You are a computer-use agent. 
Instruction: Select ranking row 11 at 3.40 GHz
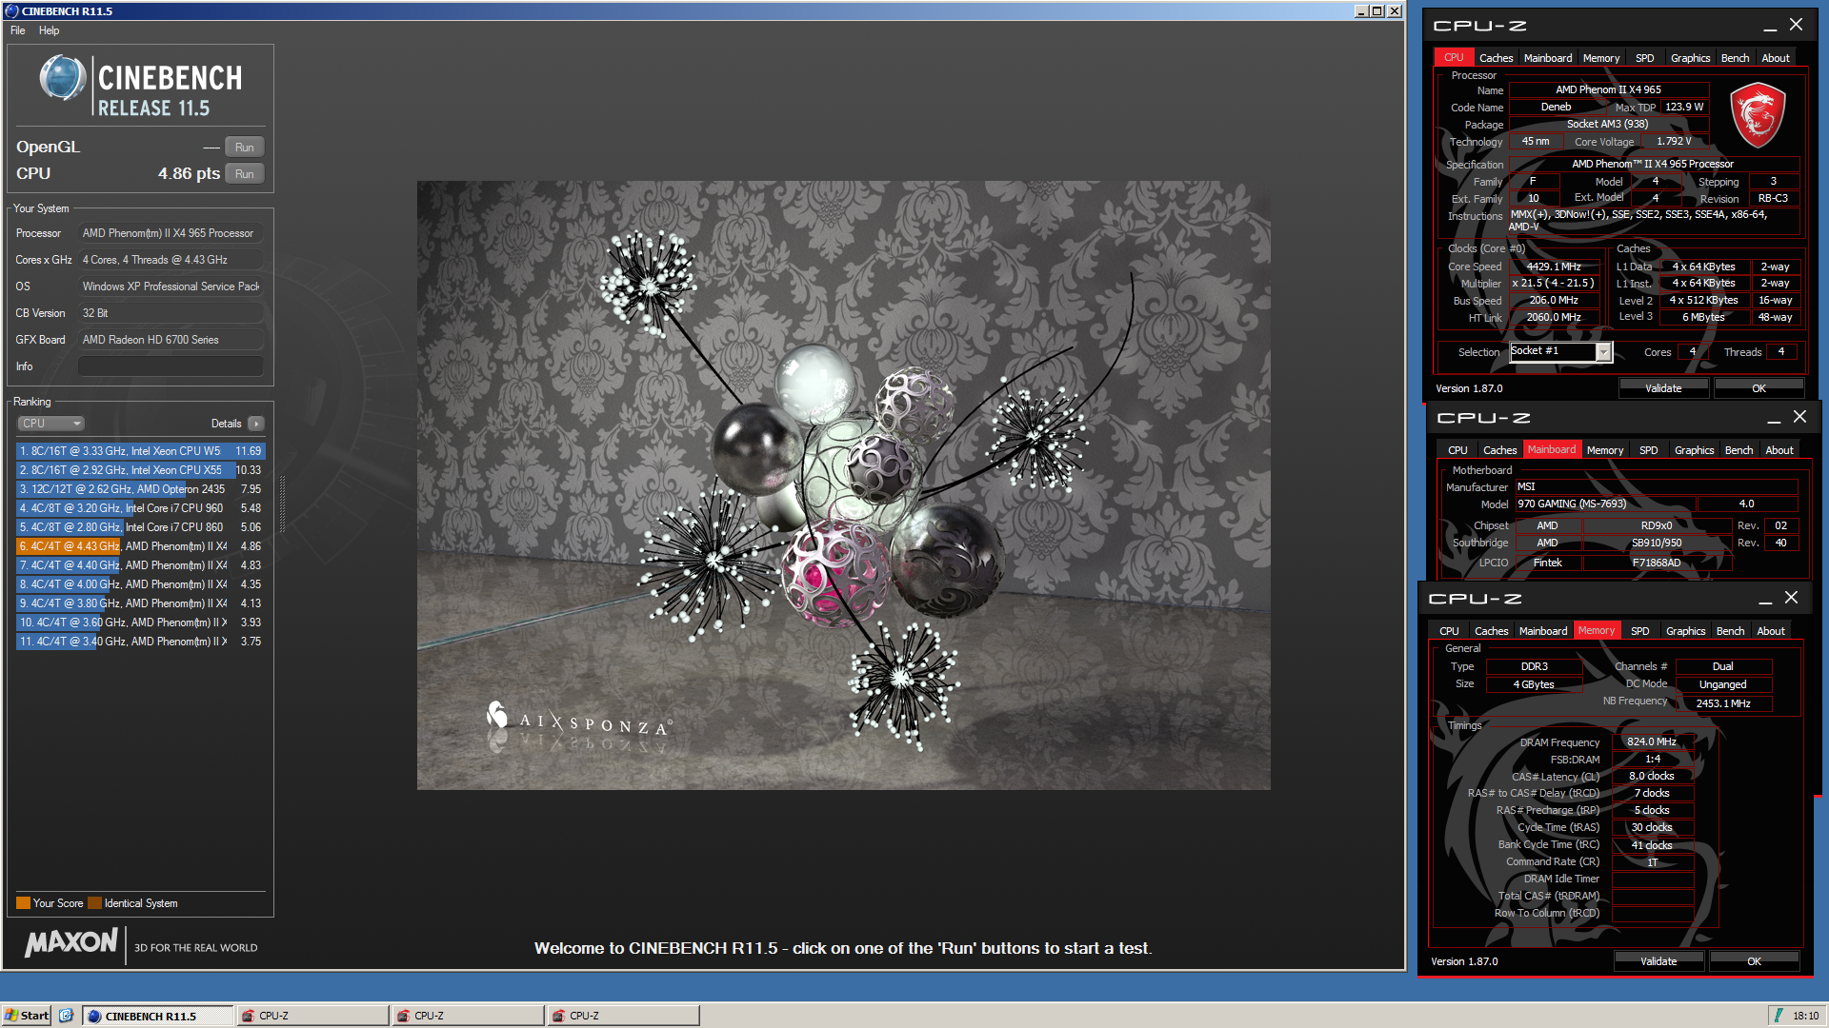140,642
